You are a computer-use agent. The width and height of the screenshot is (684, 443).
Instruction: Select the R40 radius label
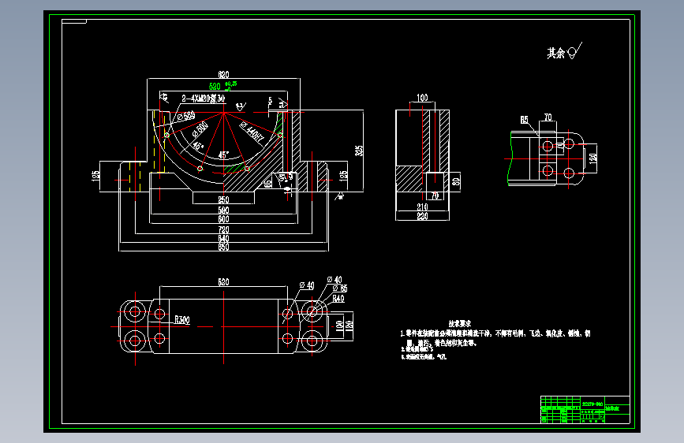pyautogui.click(x=338, y=299)
